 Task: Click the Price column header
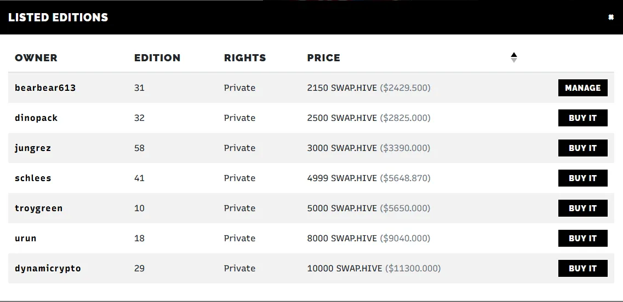(x=323, y=57)
